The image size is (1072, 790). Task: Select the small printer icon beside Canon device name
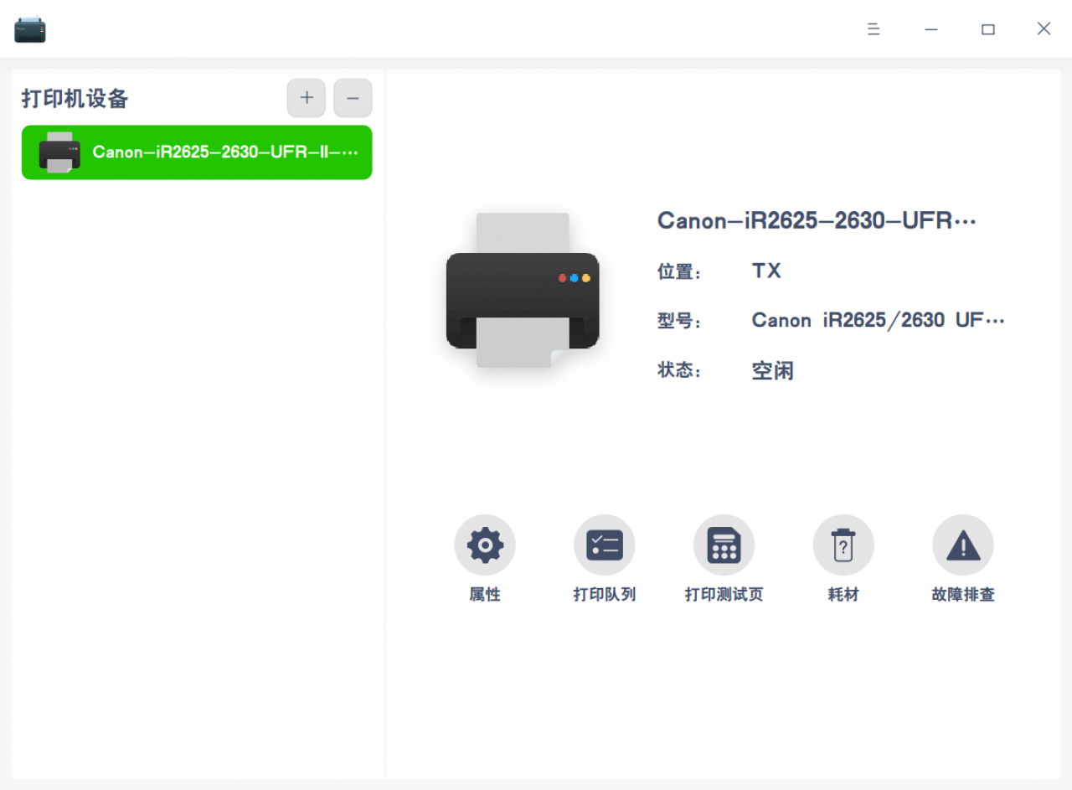coord(58,152)
